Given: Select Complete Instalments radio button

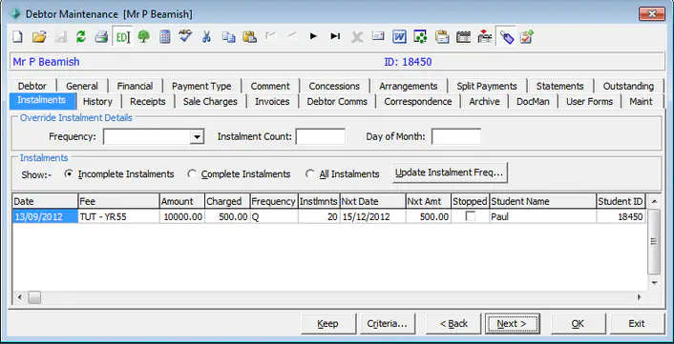Looking at the screenshot, I should [x=192, y=173].
